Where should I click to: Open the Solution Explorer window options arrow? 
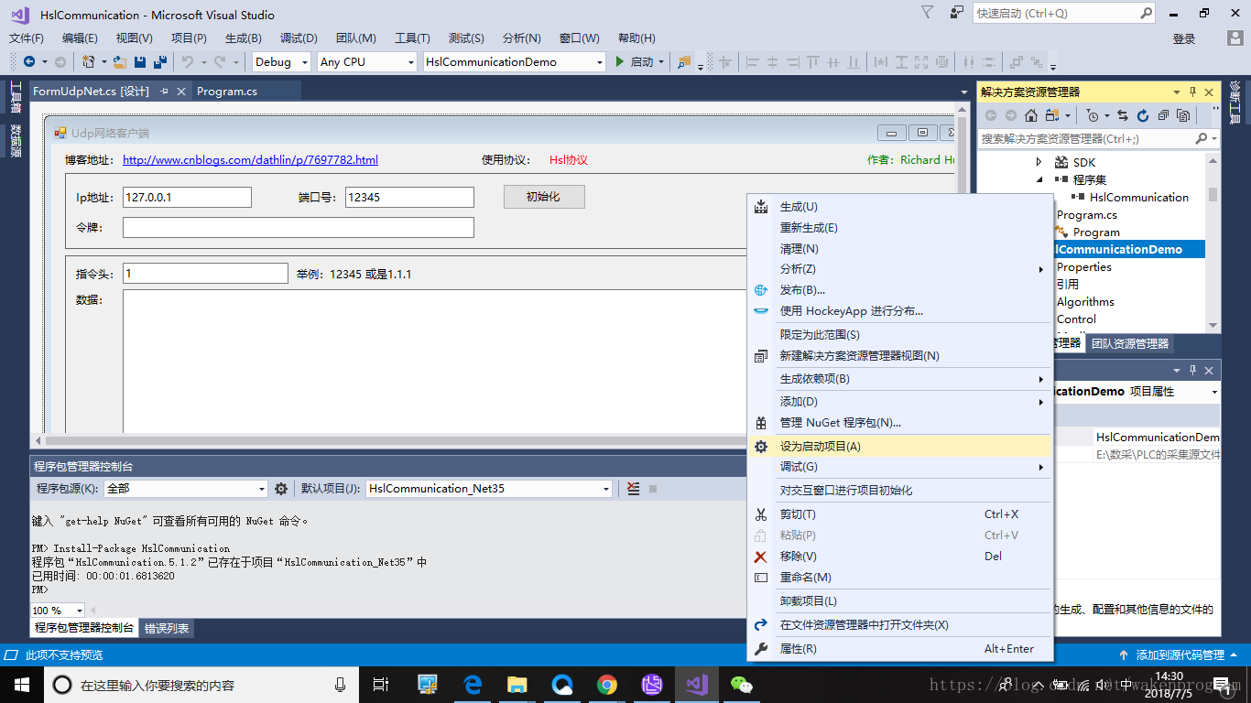point(1177,92)
